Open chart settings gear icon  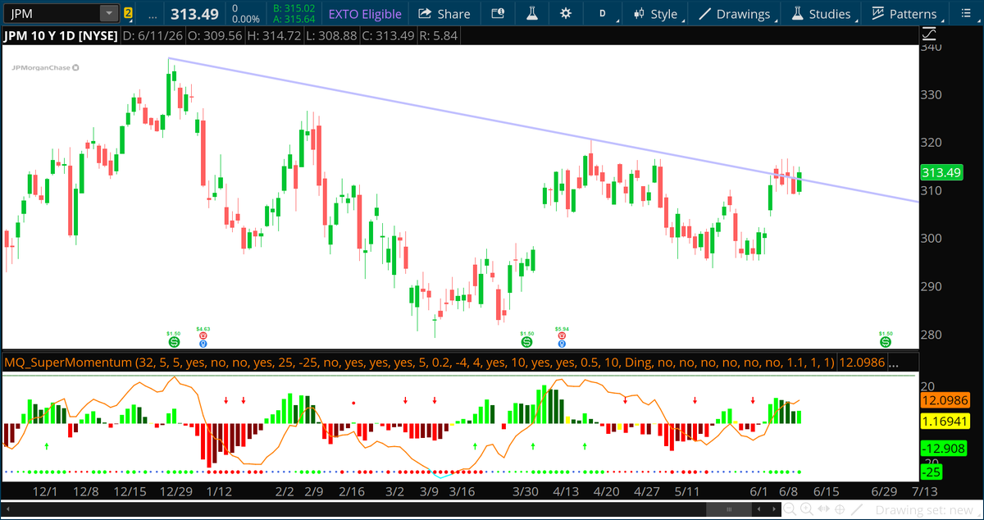pyautogui.click(x=566, y=13)
